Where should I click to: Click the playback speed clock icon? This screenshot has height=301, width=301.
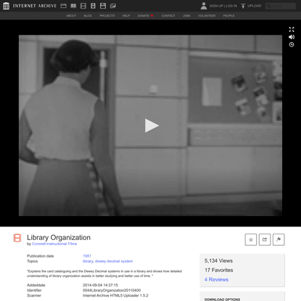tap(292, 44)
